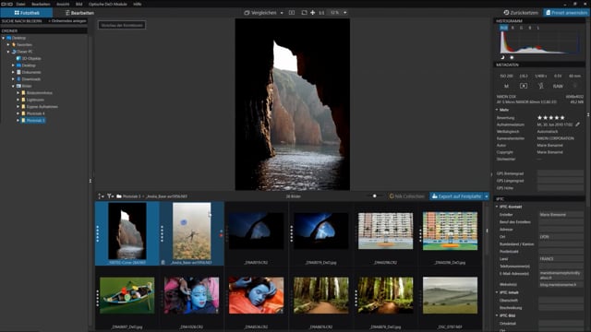Screen dimensions: 591x332
Task: Open the Vergleichen dropdown arrow
Action: click(282, 13)
